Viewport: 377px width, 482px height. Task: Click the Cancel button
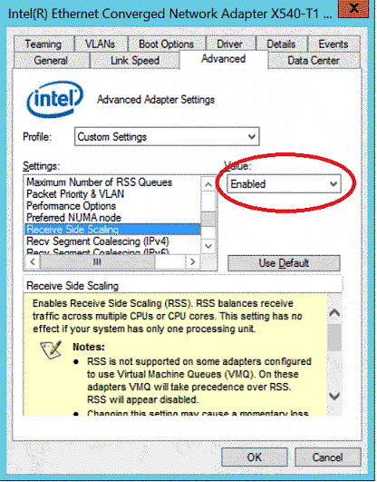pos(327,457)
